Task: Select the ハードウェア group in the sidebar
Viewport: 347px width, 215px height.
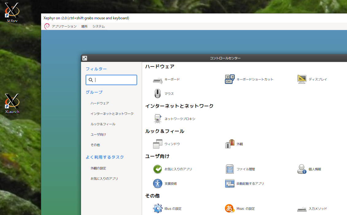Action: click(x=99, y=103)
